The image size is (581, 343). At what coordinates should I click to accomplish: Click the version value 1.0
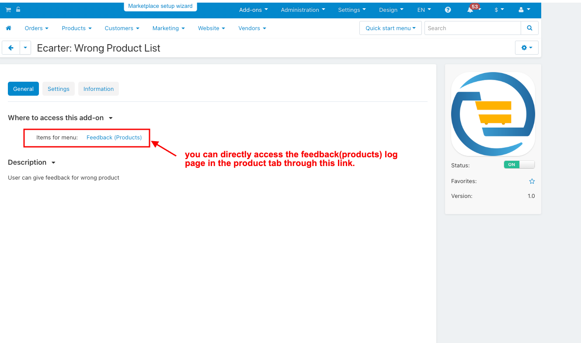pos(531,196)
